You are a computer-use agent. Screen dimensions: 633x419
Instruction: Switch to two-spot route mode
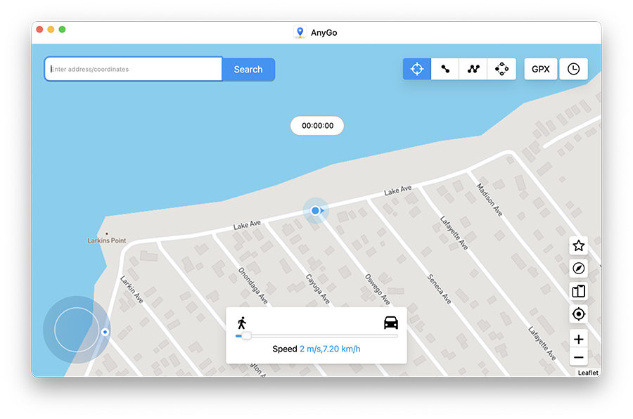[445, 68]
